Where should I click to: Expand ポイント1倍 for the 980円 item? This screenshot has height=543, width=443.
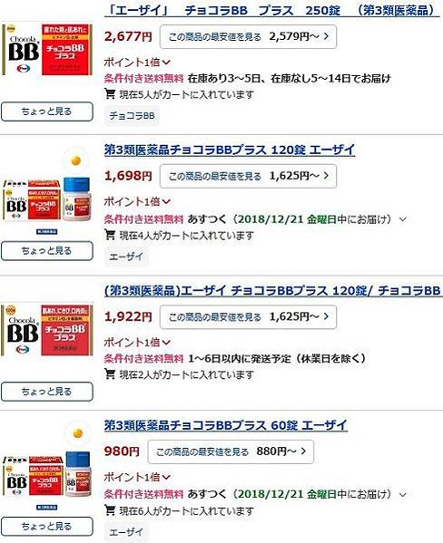point(137,477)
